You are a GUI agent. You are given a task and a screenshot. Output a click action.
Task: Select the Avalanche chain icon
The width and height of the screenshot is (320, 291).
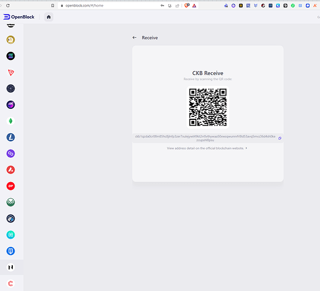(x=10, y=170)
